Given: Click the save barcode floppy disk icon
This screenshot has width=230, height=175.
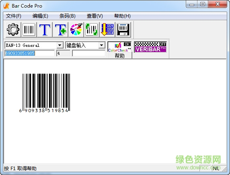Looking at the screenshot, I should pyautogui.click(x=123, y=30).
